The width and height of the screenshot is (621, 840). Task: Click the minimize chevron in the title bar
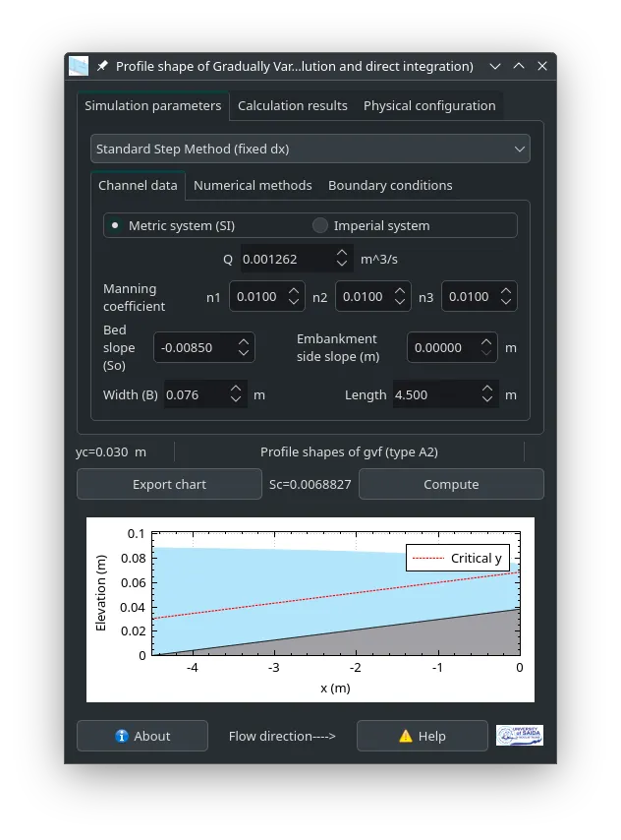pyautogui.click(x=495, y=67)
